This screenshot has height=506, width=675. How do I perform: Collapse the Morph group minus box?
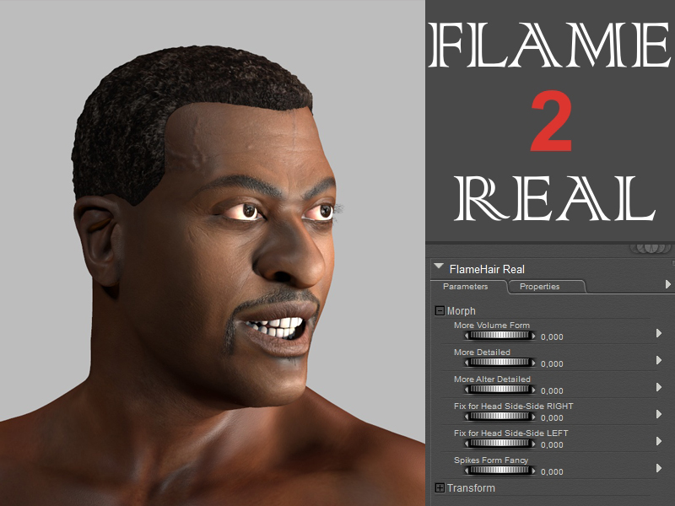click(x=440, y=310)
